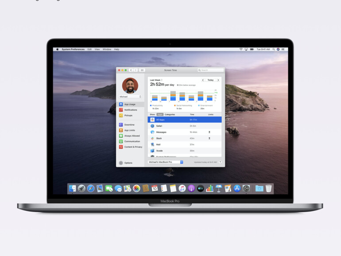
Task: Open the Michael user selector
Action: (x=130, y=97)
